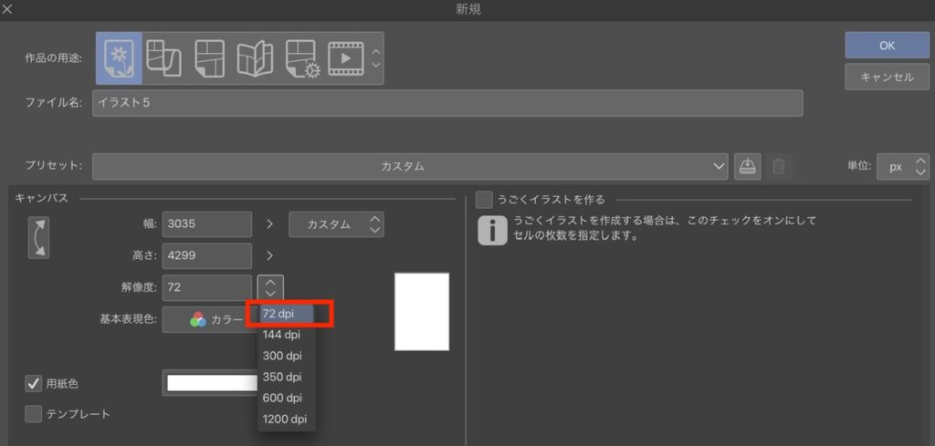Click the 解像度 resolution input field
Viewport: 935px width, 446px height.
pyautogui.click(x=207, y=287)
